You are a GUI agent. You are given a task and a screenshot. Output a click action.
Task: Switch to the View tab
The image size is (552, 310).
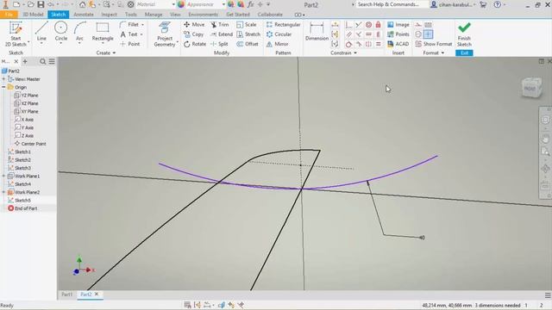pos(175,15)
